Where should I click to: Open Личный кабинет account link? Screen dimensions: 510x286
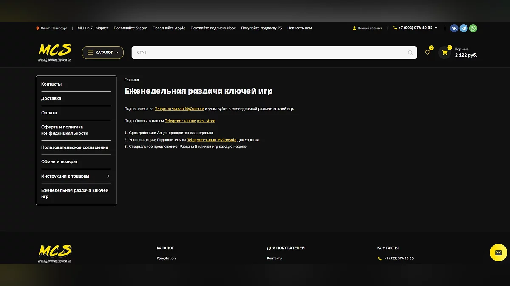[367, 28]
